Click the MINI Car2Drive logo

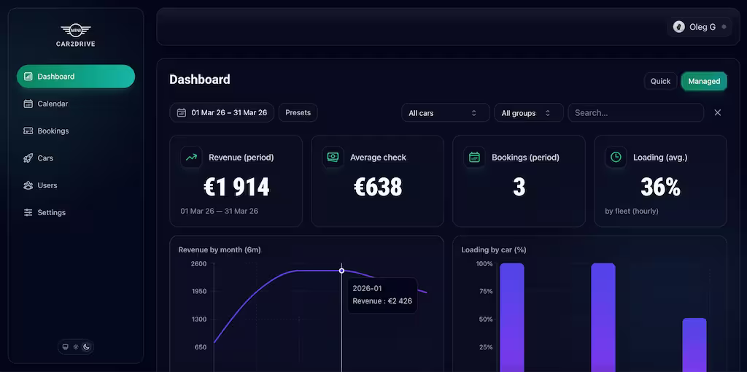(x=75, y=35)
